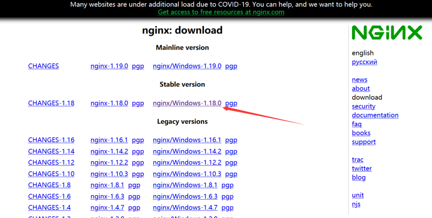
Task: Open pgp signature for nginx/Windows-1.19.0
Action: (x=231, y=66)
